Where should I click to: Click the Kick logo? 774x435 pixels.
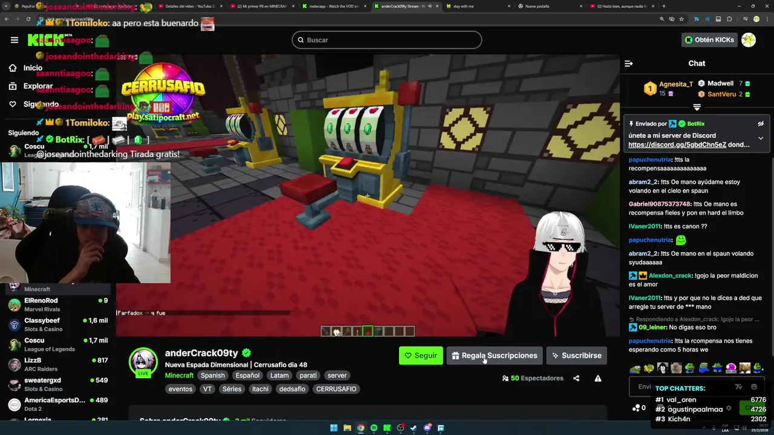click(x=46, y=40)
